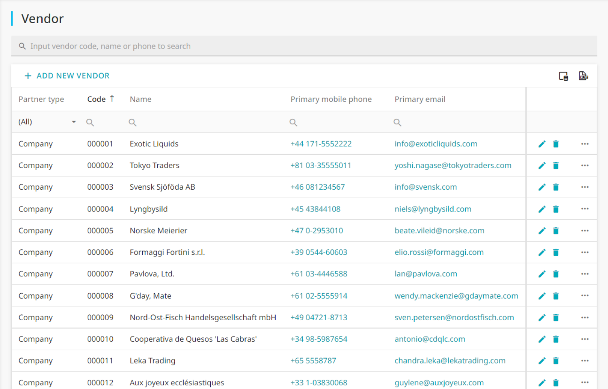The image size is (608, 389).
Task: Open email wendy.mackenzie@gdaymate.com
Action: coord(456,296)
